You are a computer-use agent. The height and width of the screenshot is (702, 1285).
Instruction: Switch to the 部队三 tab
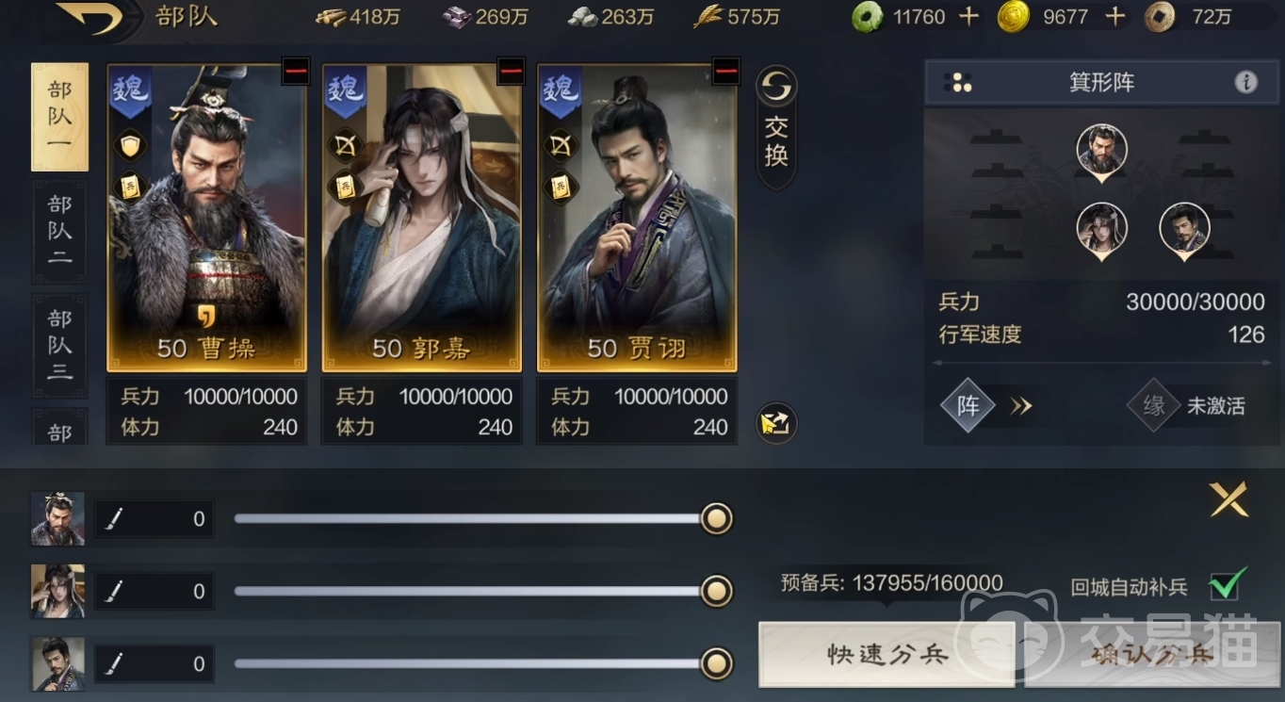tap(59, 344)
